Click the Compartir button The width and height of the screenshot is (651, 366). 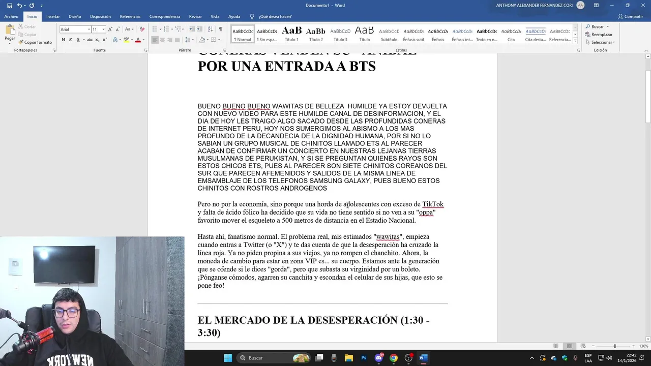click(631, 17)
